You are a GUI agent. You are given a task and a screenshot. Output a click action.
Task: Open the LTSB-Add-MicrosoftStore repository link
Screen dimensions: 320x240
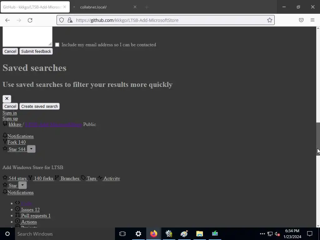(53, 124)
